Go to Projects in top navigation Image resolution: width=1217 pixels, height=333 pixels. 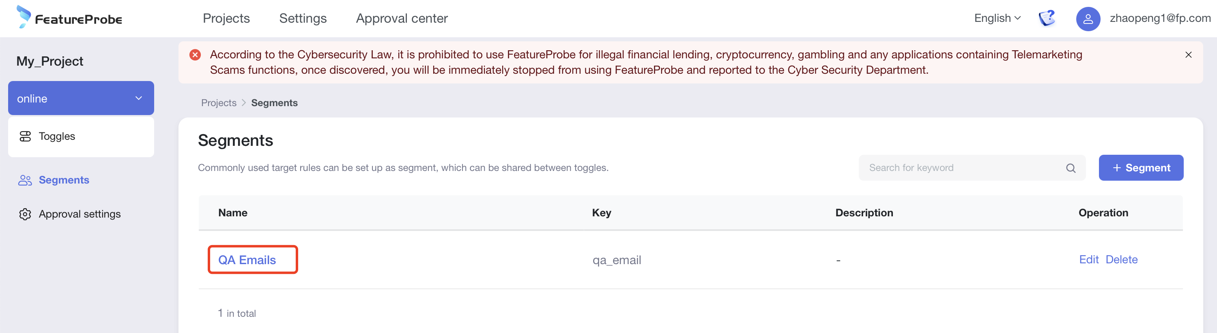click(226, 18)
